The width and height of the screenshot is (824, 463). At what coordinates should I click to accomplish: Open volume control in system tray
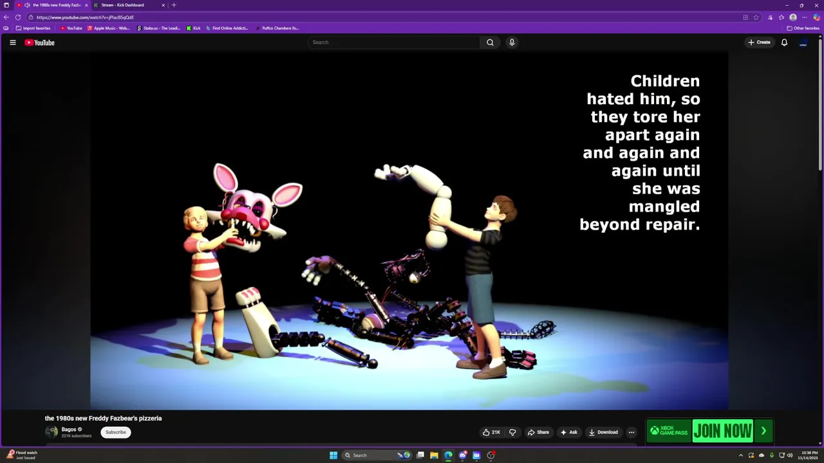tap(790, 455)
